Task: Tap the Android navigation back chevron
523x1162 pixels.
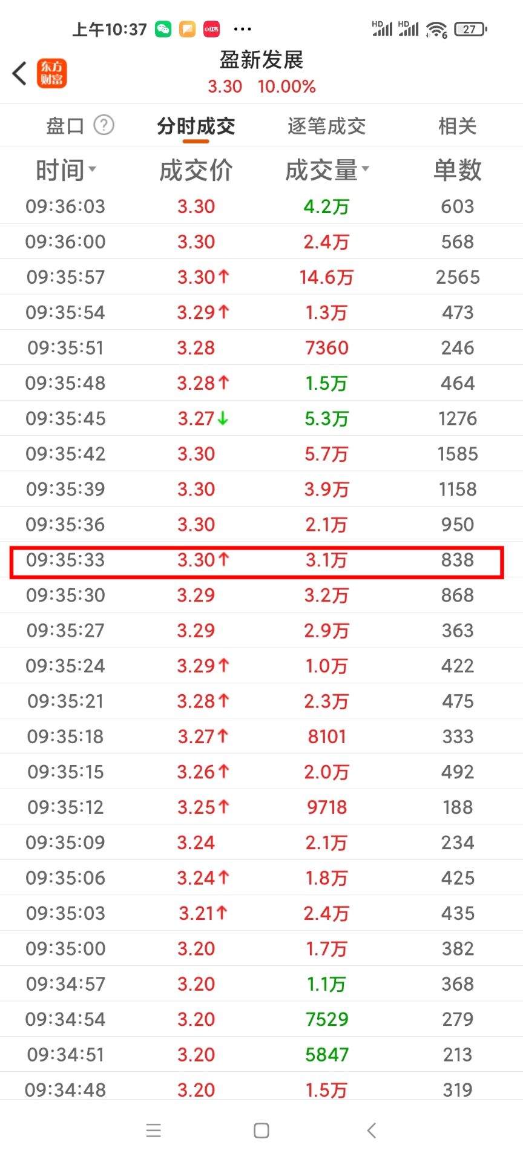Action: tap(372, 1130)
